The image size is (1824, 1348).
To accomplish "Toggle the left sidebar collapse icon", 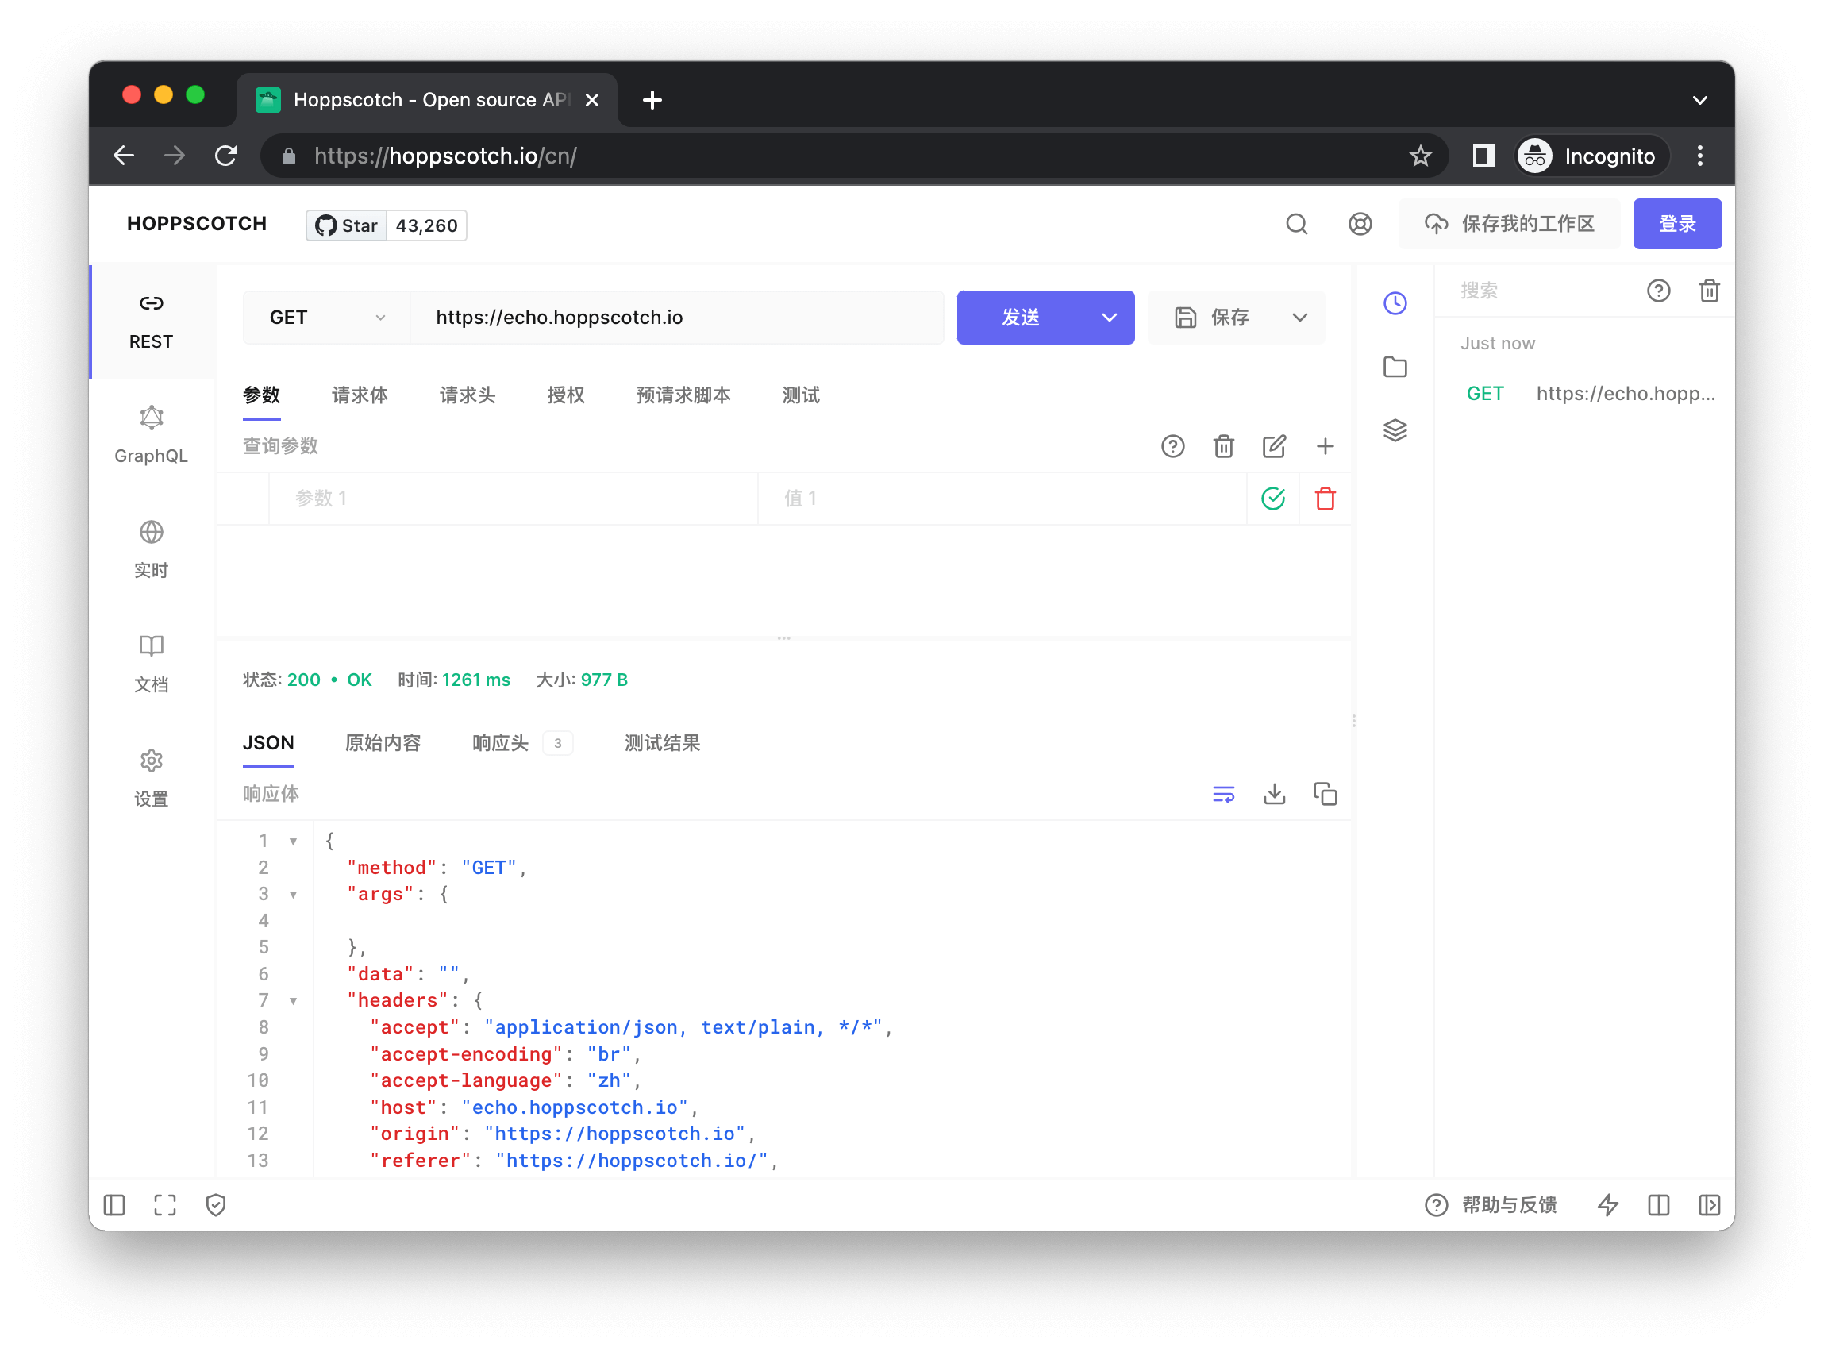I will (x=114, y=1205).
